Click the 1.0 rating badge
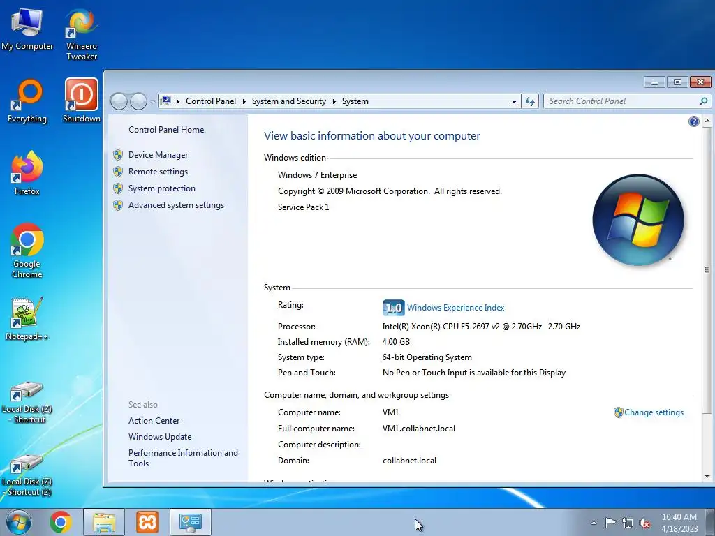 click(x=393, y=308)
